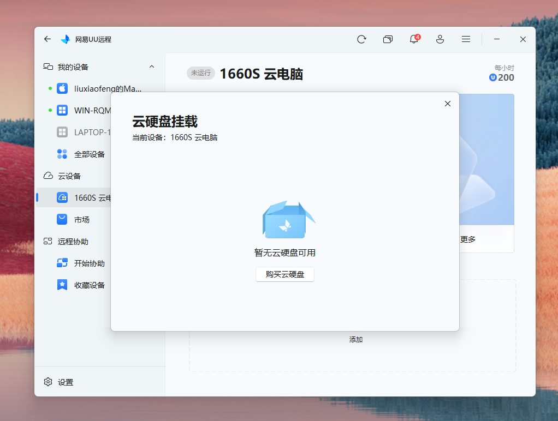Click the 每小时 200 price display
This screenshot has width=558, height=421.
click(502, 73)
